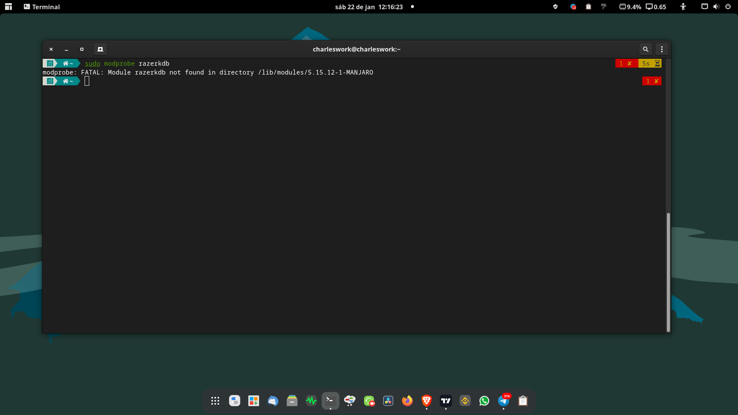Click the red-badged tray notification icon

pos(573,7)
